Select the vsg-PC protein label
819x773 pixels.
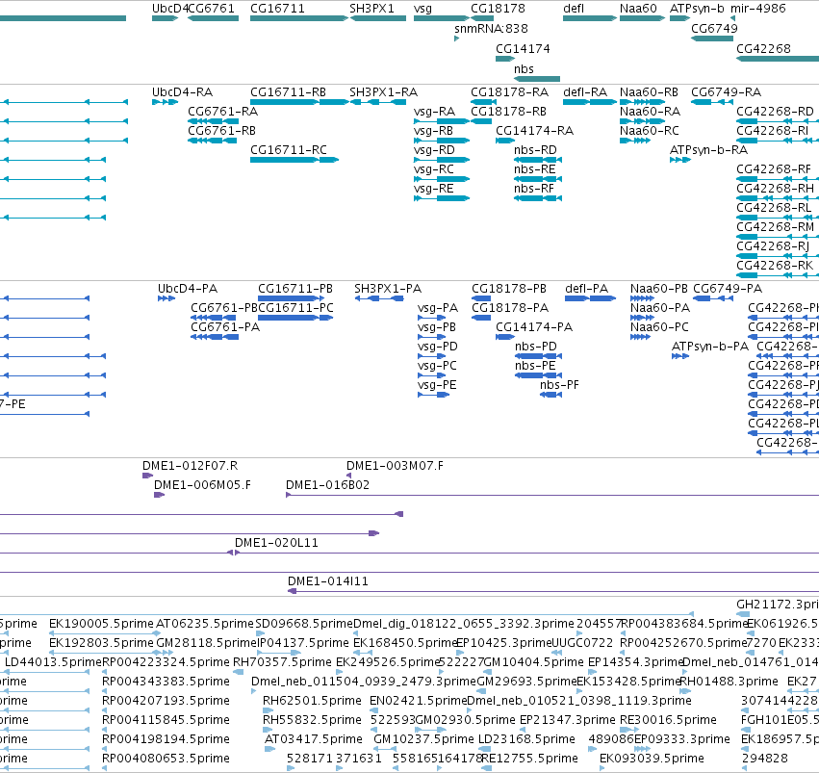437,366
